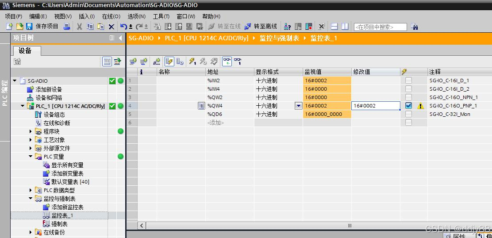Open the 在线(O) menu

click(111, 16)
